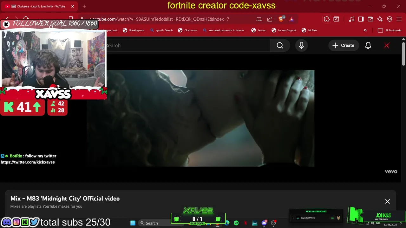Open Spotify from the taskbar

236,223
